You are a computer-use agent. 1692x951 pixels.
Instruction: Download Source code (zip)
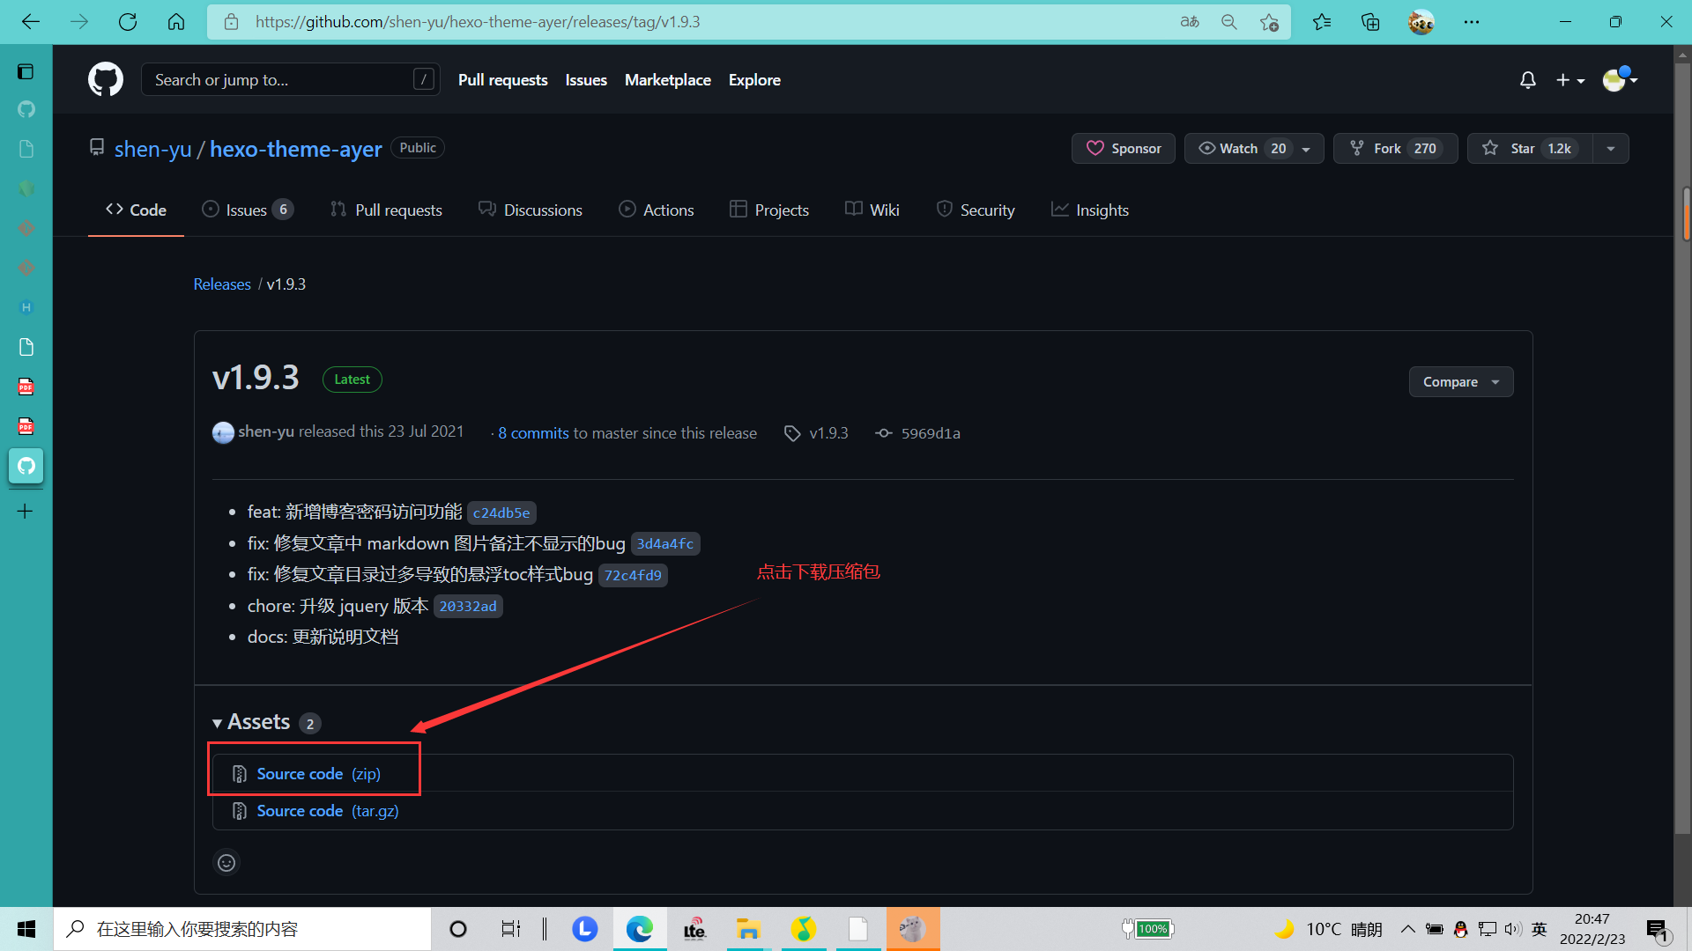tap(318, 774)
